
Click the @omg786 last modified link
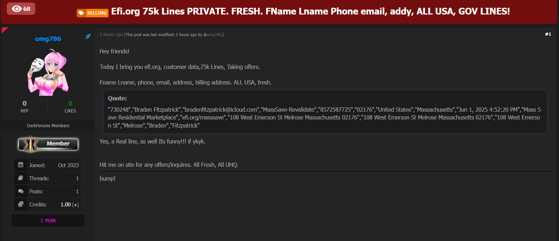click(x=212, y=35)
